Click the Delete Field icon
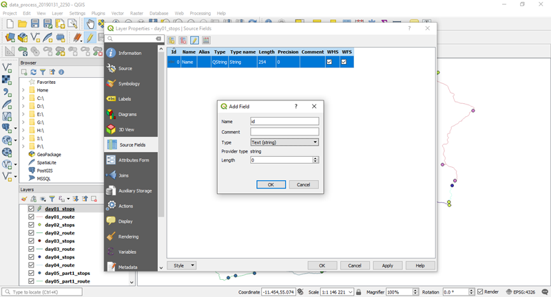 [x=183, y=41]
